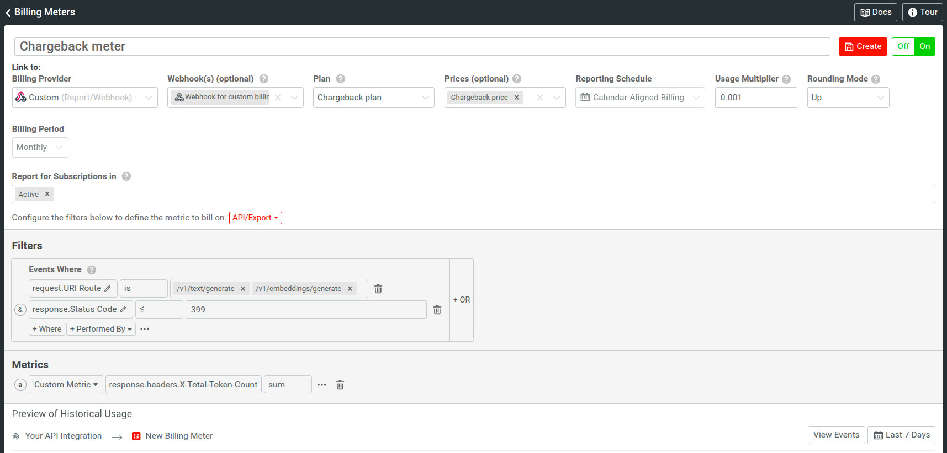Remove Active subscription status tag

pos(47,194)
